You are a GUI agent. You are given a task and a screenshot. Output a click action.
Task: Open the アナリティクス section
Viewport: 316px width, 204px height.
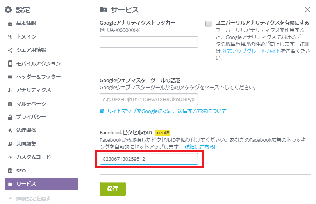[x=34, y=90]
